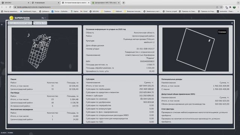Toggle the hamburger sidebar menu icon
Viewport: 240px width, 135px height.
(x=2, y=24)
